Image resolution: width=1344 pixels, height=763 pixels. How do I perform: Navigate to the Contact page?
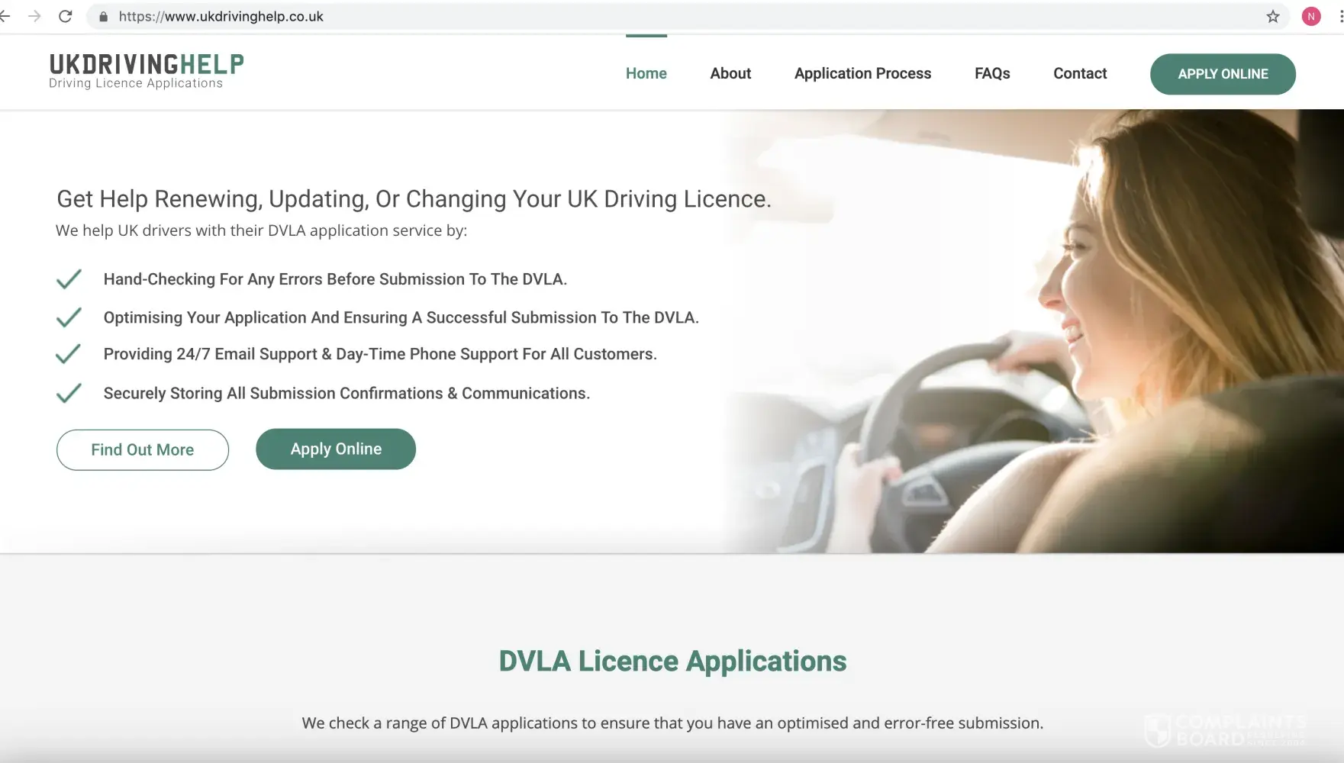click(1080, 73)
